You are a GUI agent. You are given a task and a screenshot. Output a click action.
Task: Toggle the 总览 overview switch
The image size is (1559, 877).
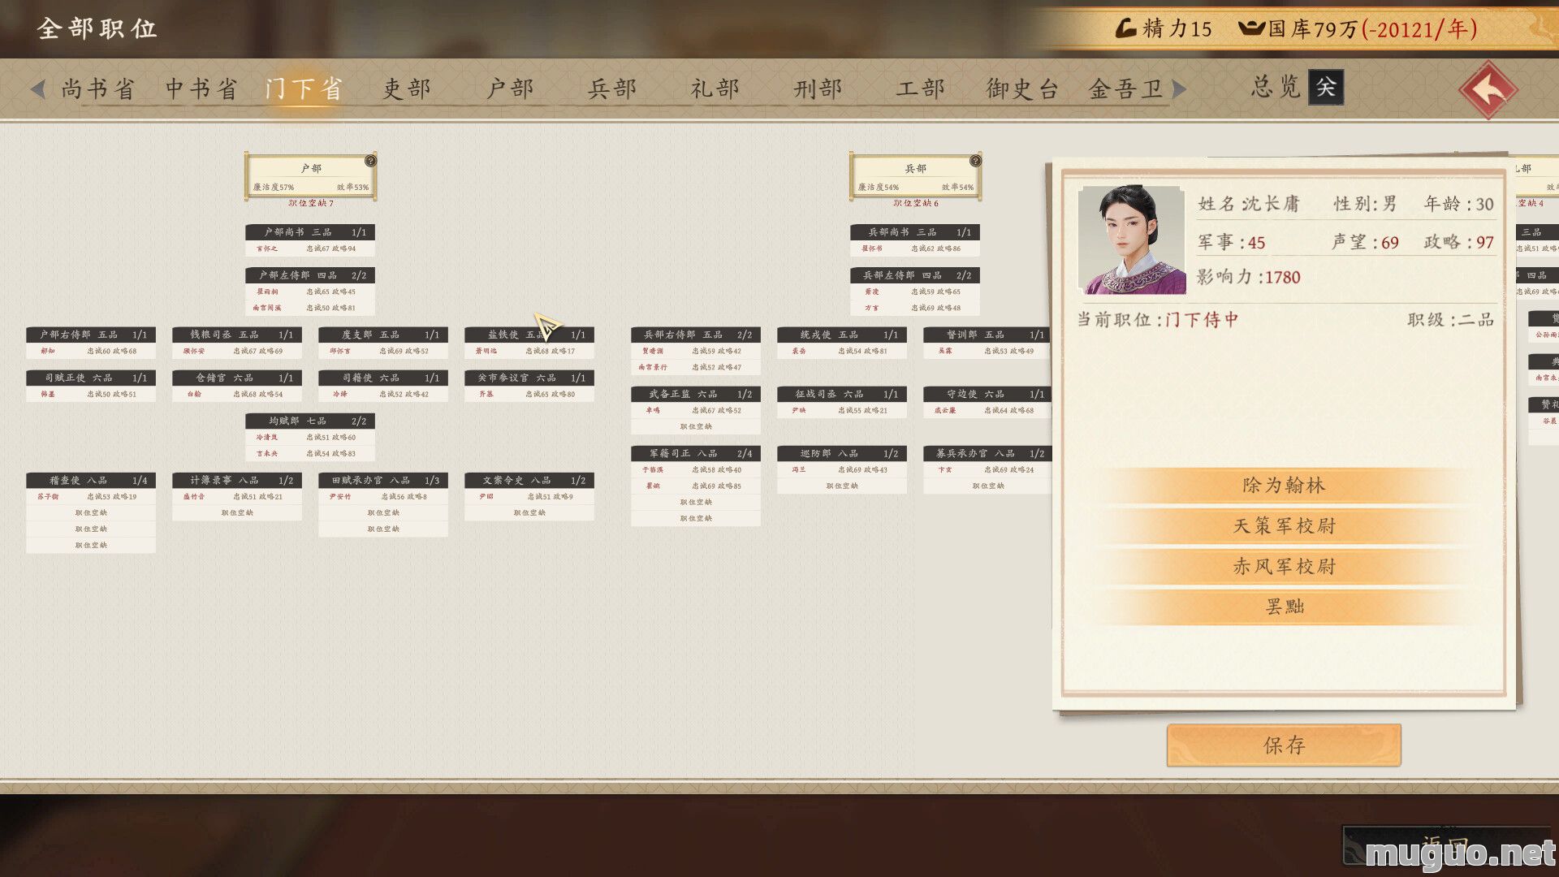[1326, 87]
